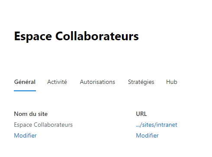Show policies via the Stratégies tab
Viewport: 212px width, 157px height.
[141, 82]
